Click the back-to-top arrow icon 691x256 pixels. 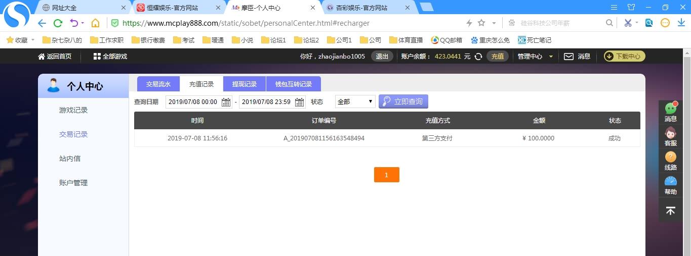point(671,211)
